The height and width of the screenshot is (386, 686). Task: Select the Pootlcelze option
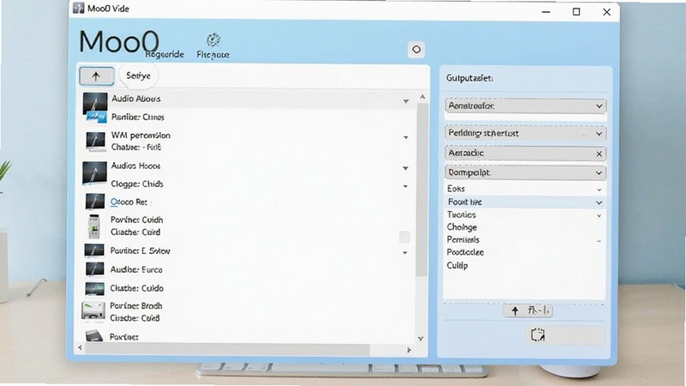(x=465, y=252)
